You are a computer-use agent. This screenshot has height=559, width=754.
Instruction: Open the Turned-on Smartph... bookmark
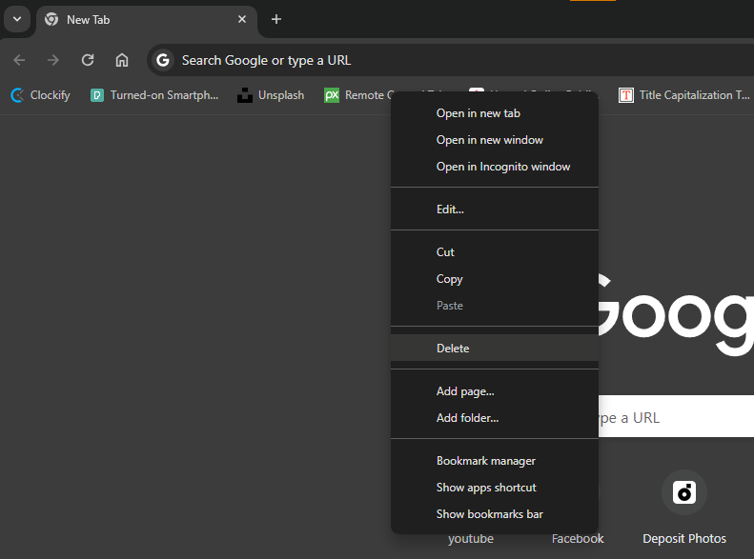pyautogui.click(x=154, y=95)
